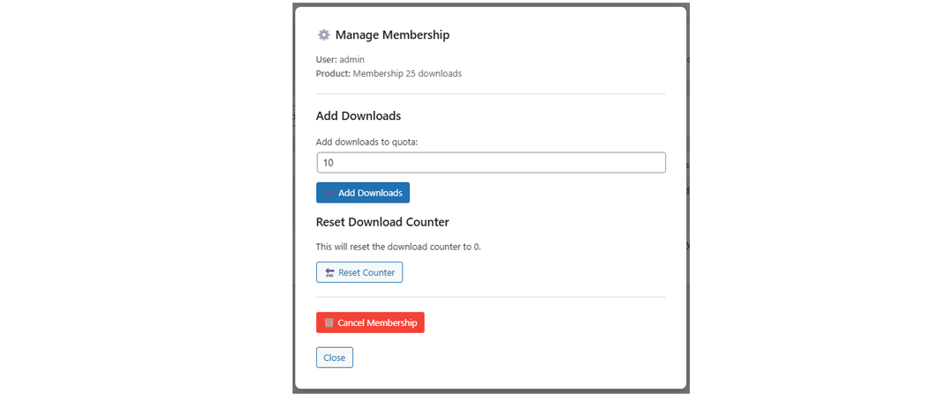Select the Membership 25 downloads product text

tap(407, 74)
